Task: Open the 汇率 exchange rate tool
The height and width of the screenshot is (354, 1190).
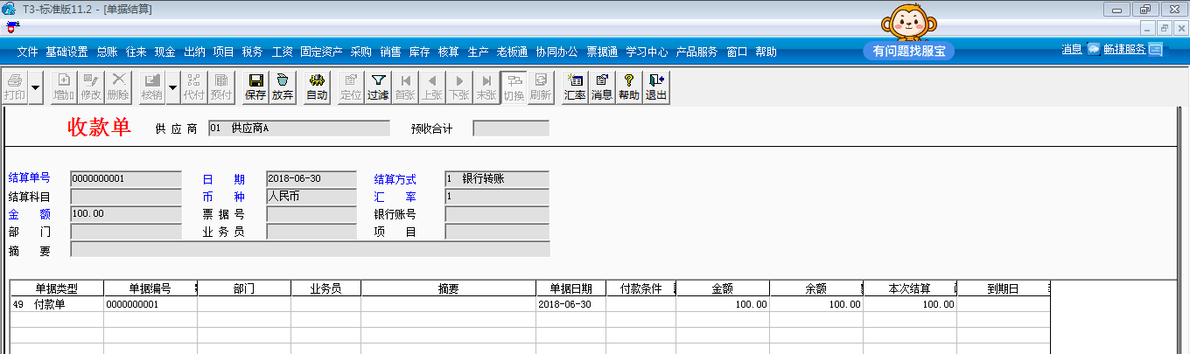Action: click(x=575, y=87)
